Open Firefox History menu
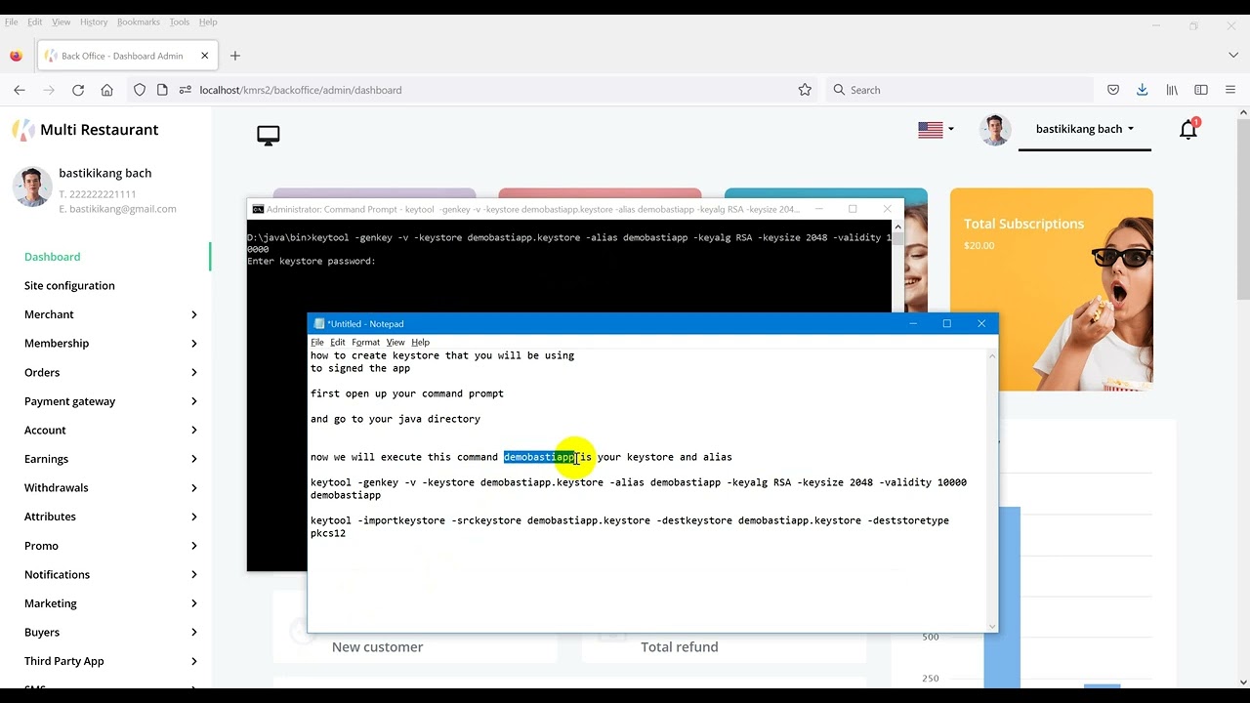Image resolution: width=1250 pixels, height=703 pixels. (x=94, y=21)
